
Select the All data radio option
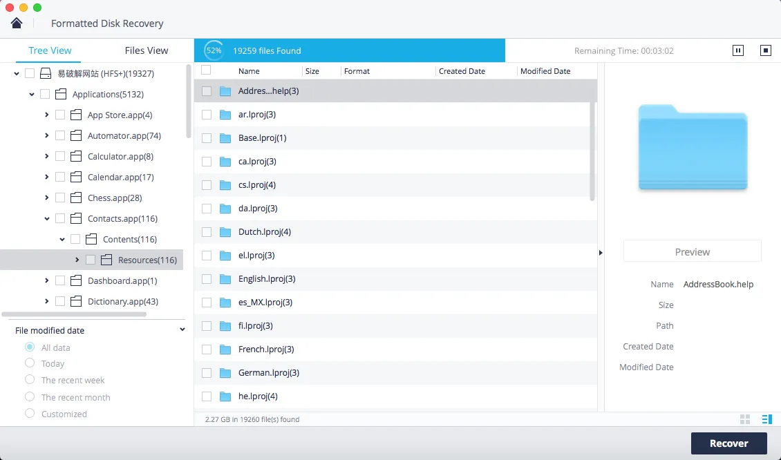(x=30, y=347)
